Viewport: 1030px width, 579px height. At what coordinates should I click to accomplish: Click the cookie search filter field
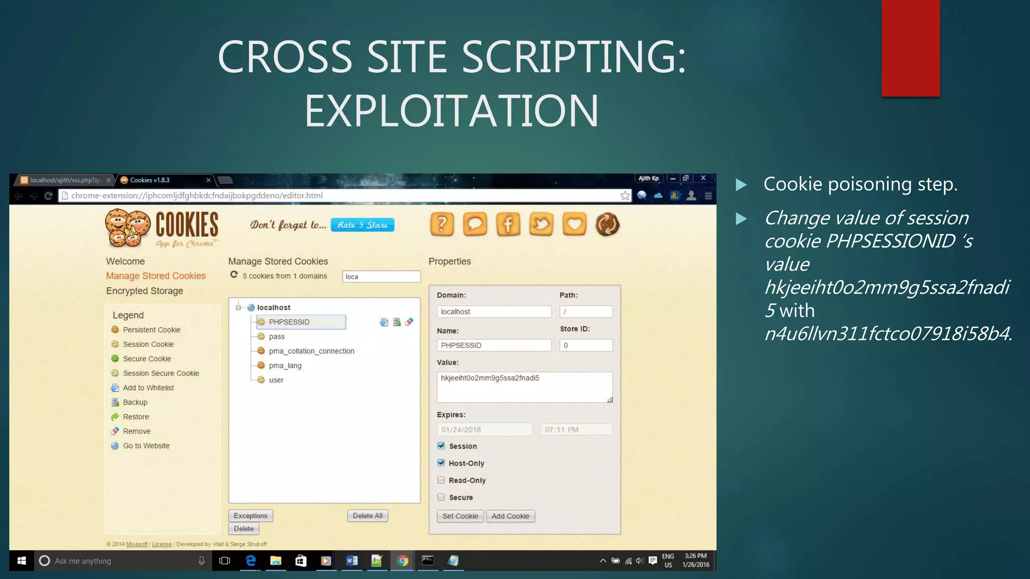381,276
